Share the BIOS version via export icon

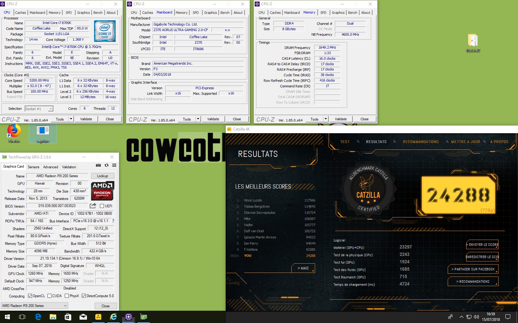pos(93,206)
